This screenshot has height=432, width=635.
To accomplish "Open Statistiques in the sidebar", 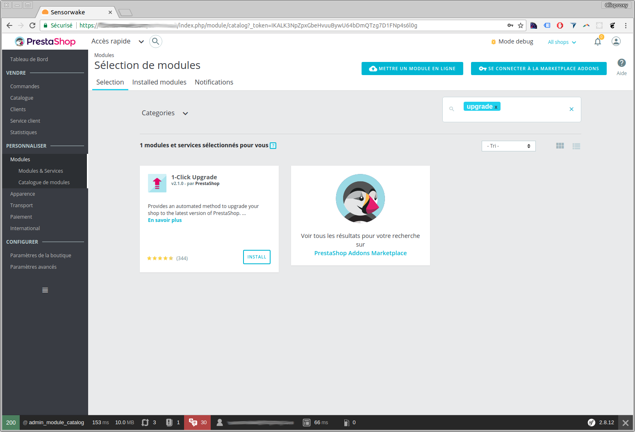I will (x=23, y=133).
